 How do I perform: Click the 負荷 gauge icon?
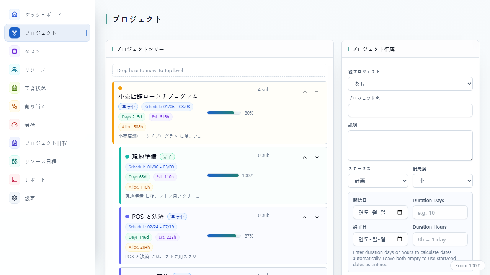15,125
